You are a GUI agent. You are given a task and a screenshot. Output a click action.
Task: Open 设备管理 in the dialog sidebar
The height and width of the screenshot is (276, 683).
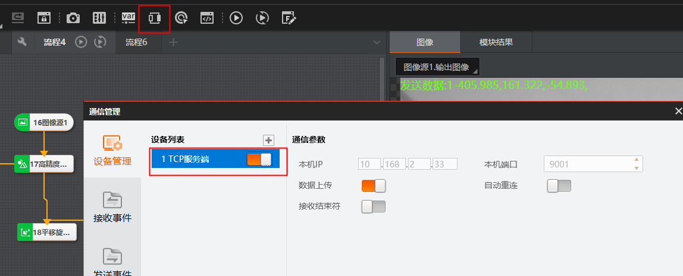112,150
